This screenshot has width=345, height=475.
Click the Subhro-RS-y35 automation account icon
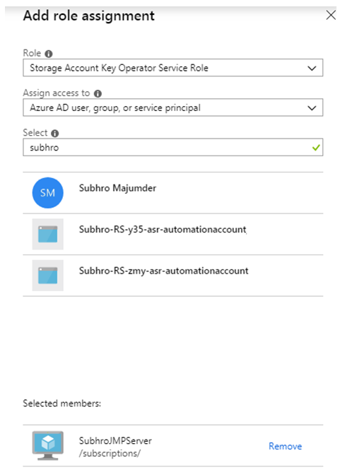click(x=48, y=234)
